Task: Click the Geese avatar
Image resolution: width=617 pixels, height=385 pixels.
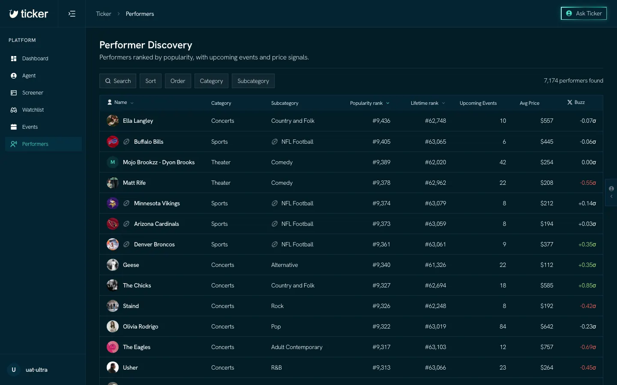Action: (x=113, y=265)
